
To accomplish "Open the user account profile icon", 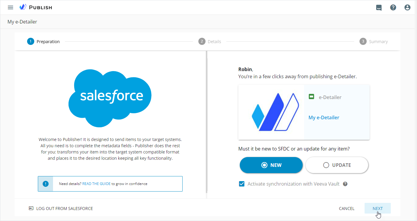I will click(407, 8).
